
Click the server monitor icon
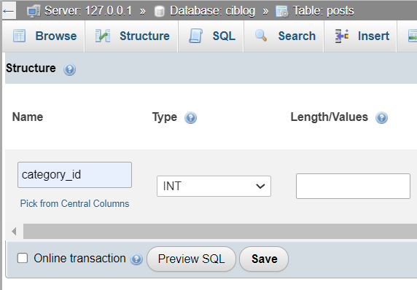34,12
